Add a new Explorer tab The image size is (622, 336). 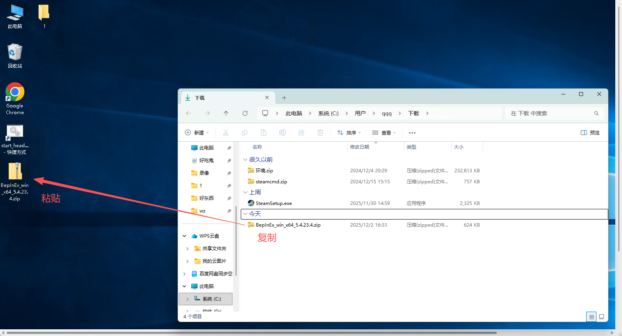[x=284, y=98]
